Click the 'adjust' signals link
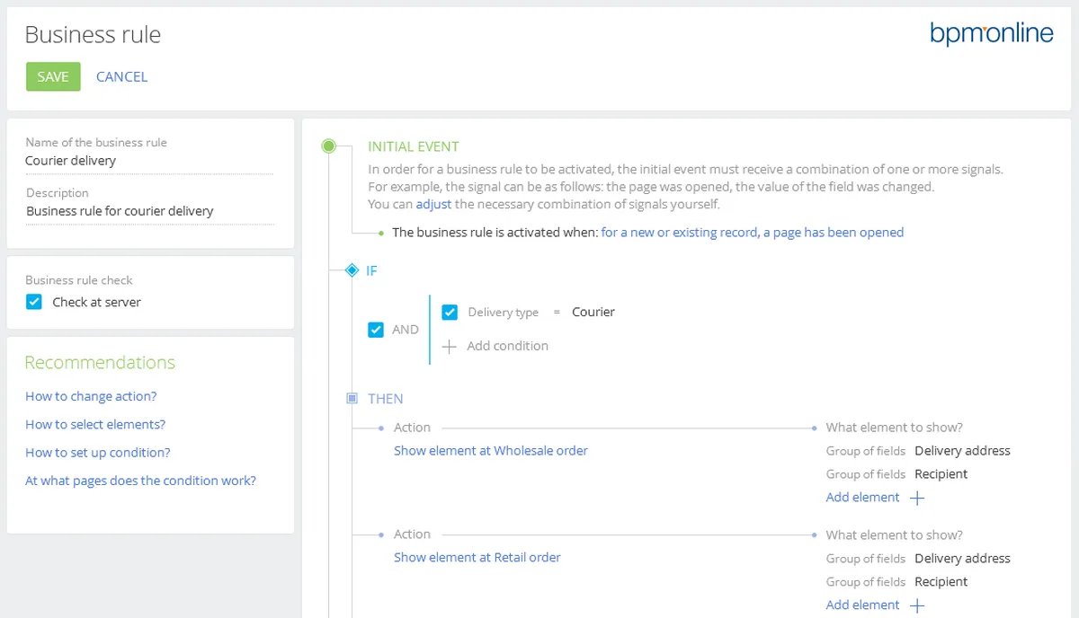Viewport: 1079px width, 618px height. 433,204
